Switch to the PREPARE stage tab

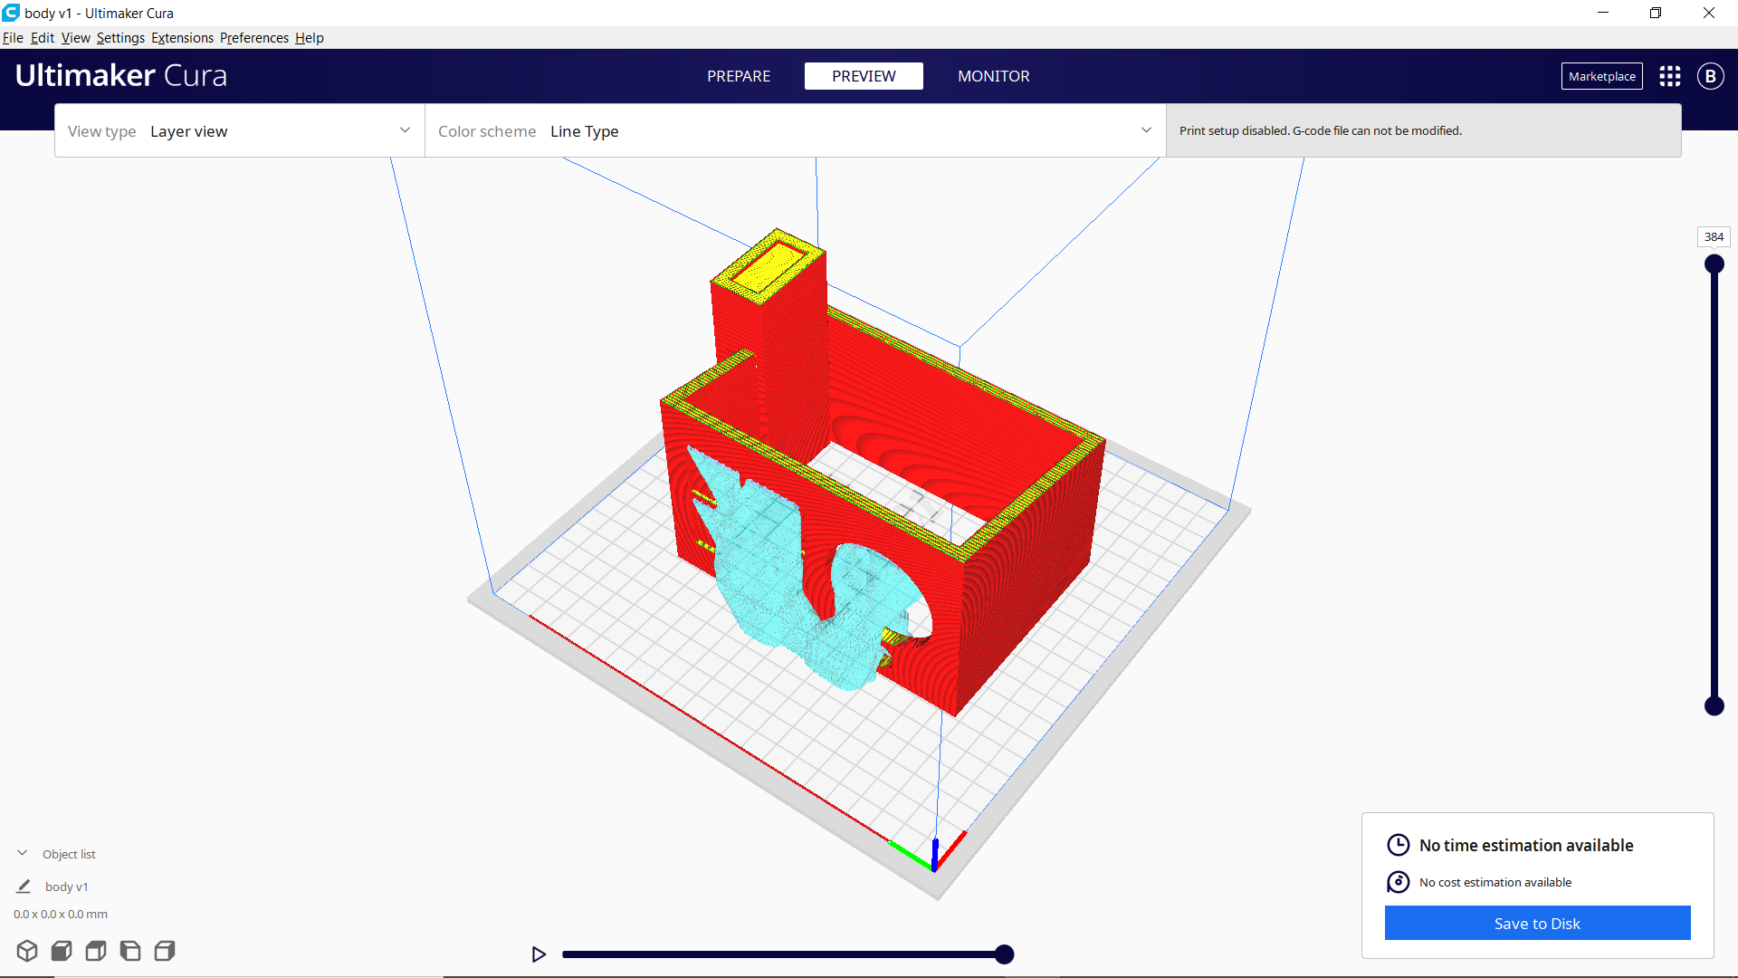pyautogui.click(x=739, y=76)
